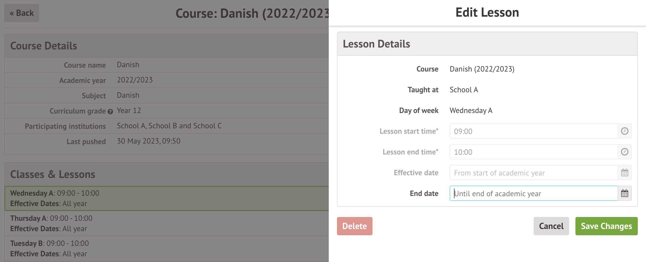Image resolution: width=646 pixels, height=262 pixels.
Task: Click the Classes & Lessons section header
Action: tap(53, 174)
